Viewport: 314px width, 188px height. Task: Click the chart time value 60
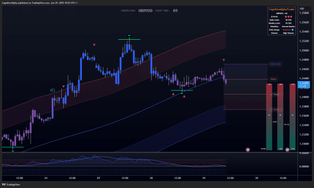[175, 11]
